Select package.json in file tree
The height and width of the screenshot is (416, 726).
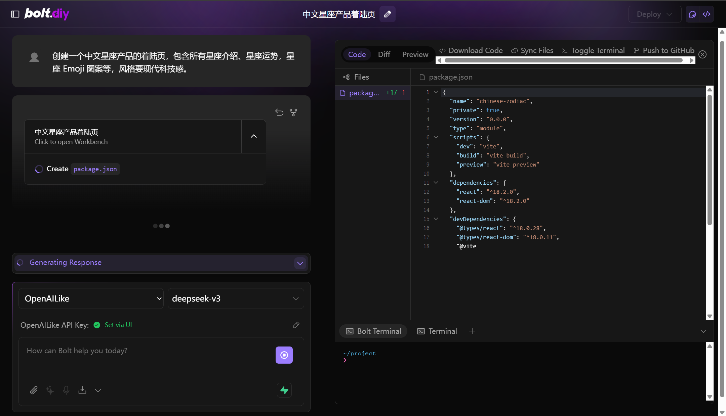pos(373,93)
